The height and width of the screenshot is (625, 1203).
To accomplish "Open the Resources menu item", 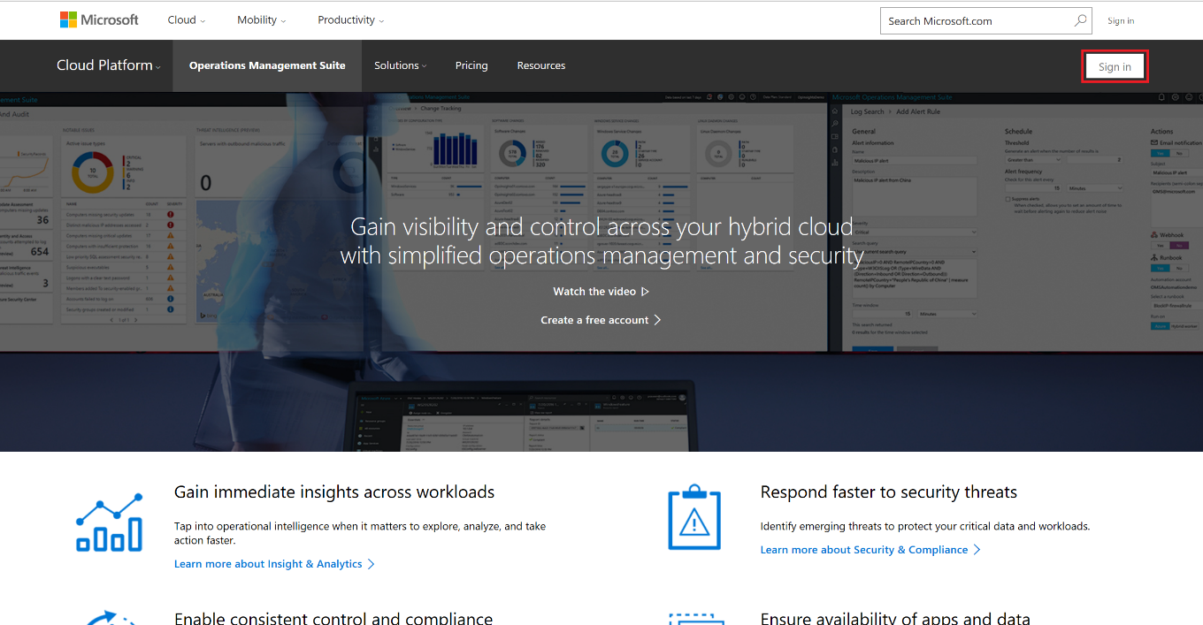I will pos(541,65).
